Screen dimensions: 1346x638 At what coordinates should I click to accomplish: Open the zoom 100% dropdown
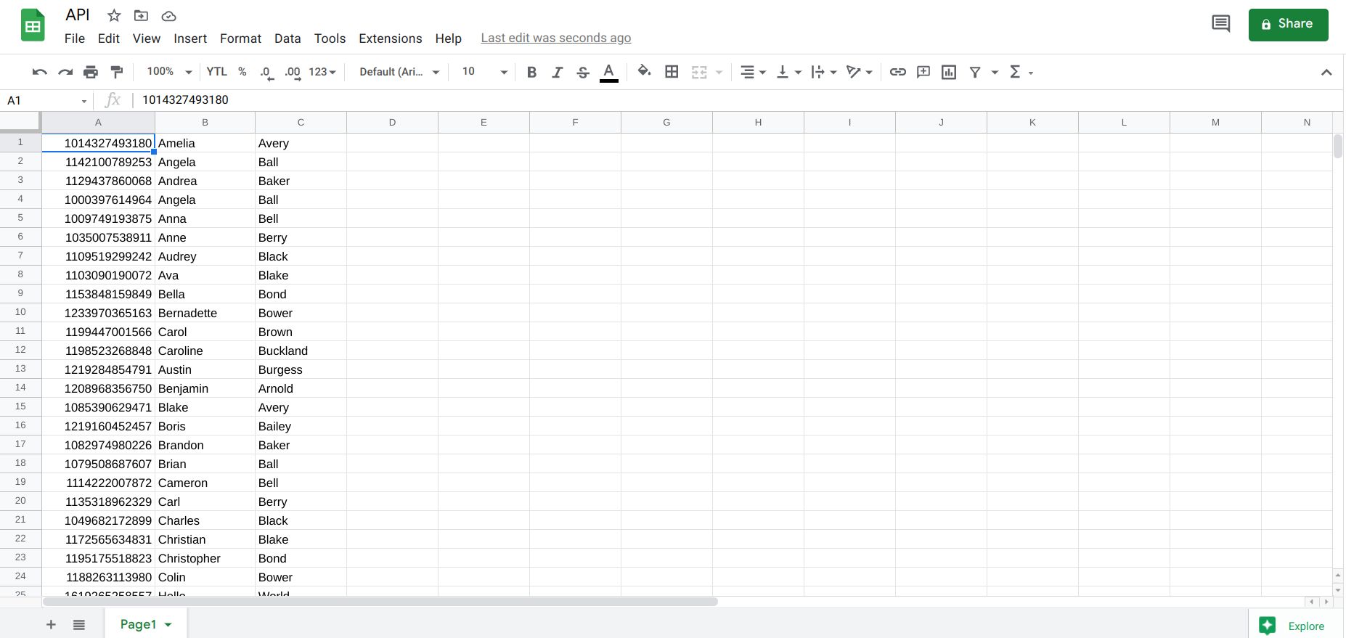tap(169, 72)
